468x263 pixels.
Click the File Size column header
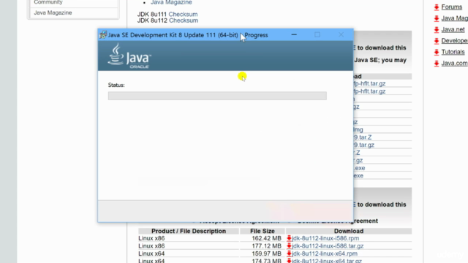[x=263, y=231]
